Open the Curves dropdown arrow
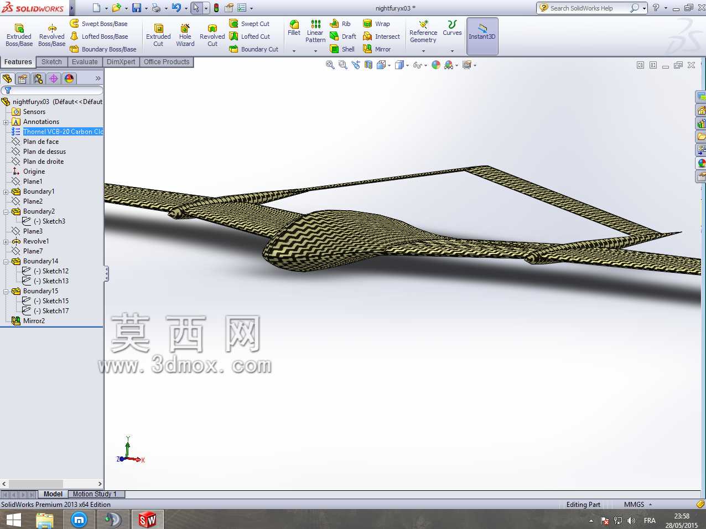Viewport: 706px width, 529px height. 452,51
